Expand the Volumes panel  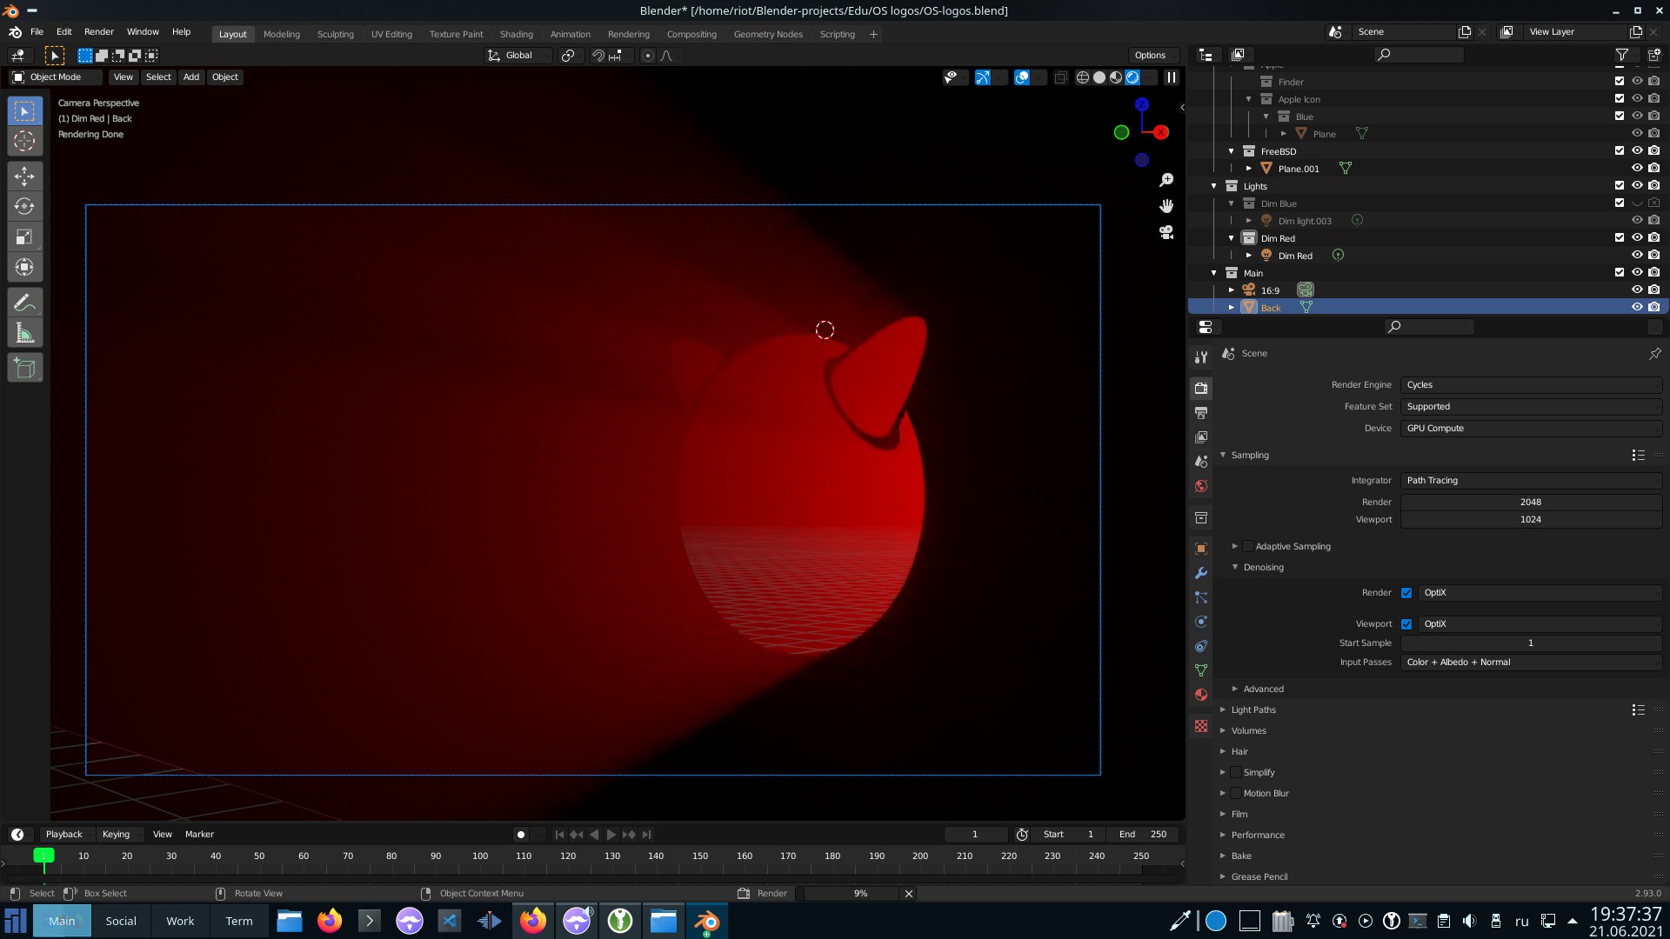coord(1248,731)
